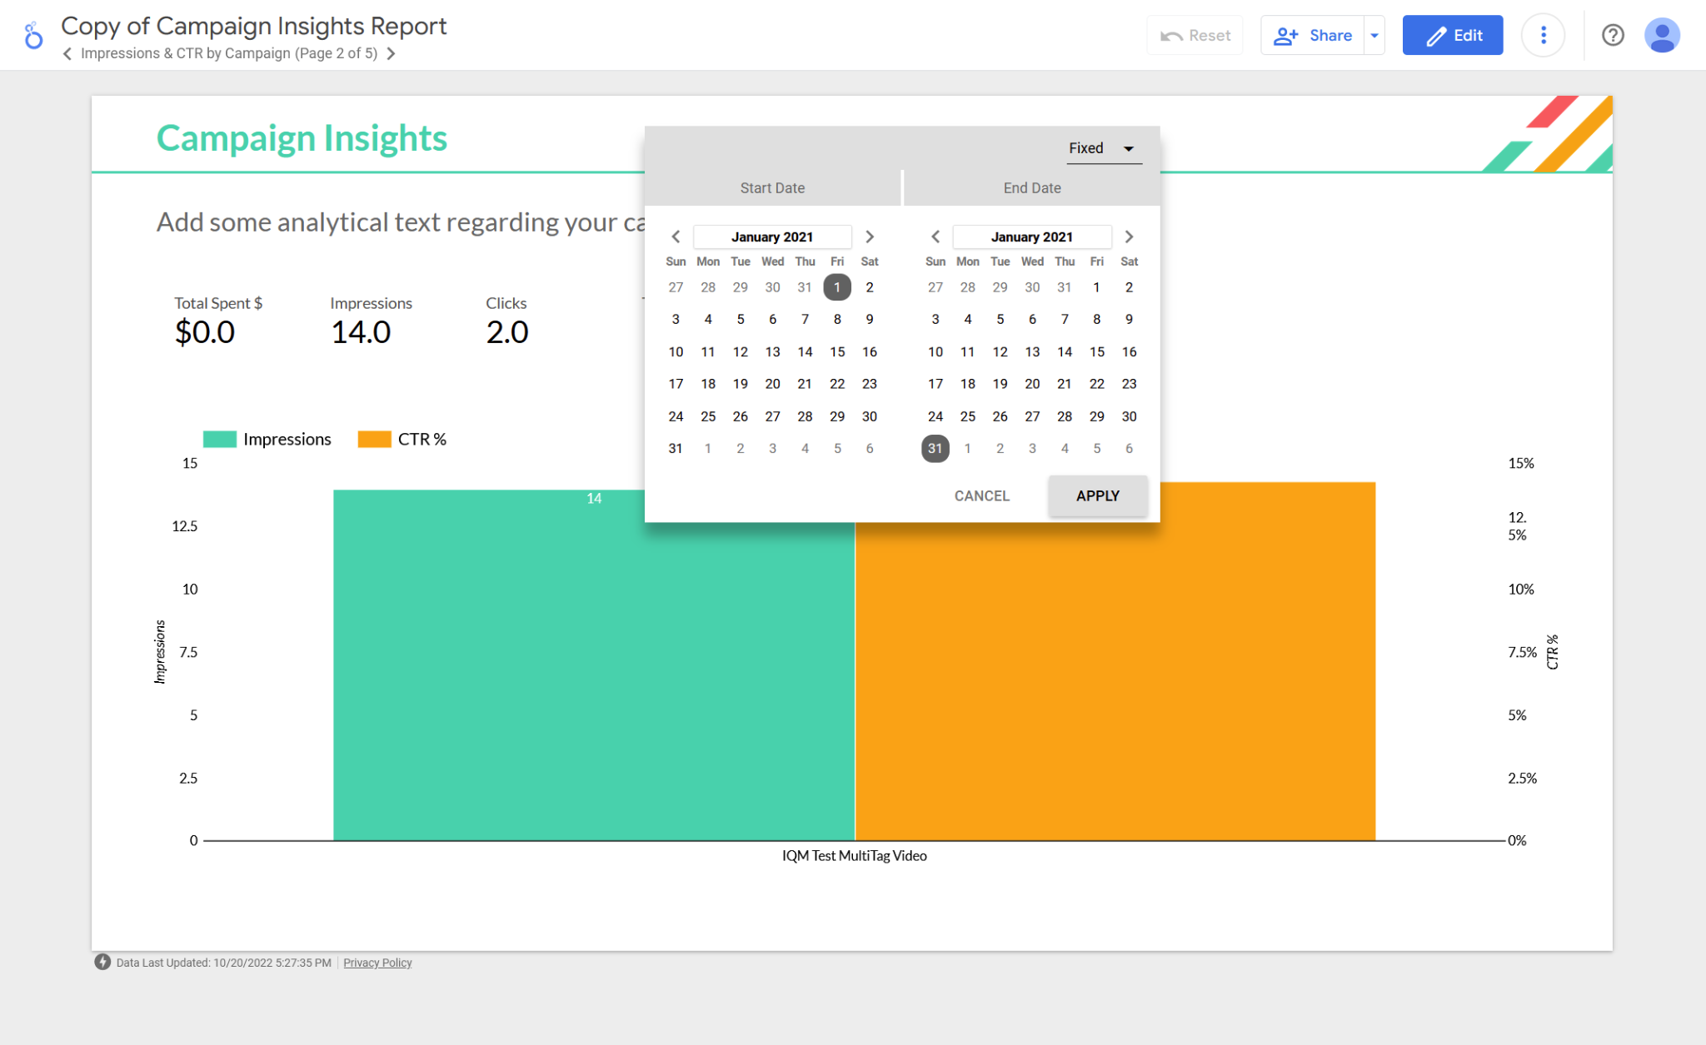1706x1045 pixels.
Task: Open End Date January 2021 month selector
Action: coord(1031,236)
